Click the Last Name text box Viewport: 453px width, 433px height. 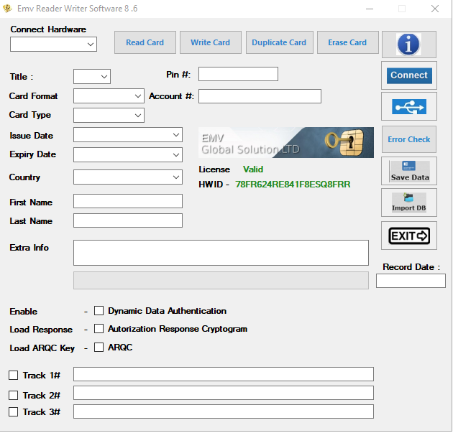coord(128,220)
